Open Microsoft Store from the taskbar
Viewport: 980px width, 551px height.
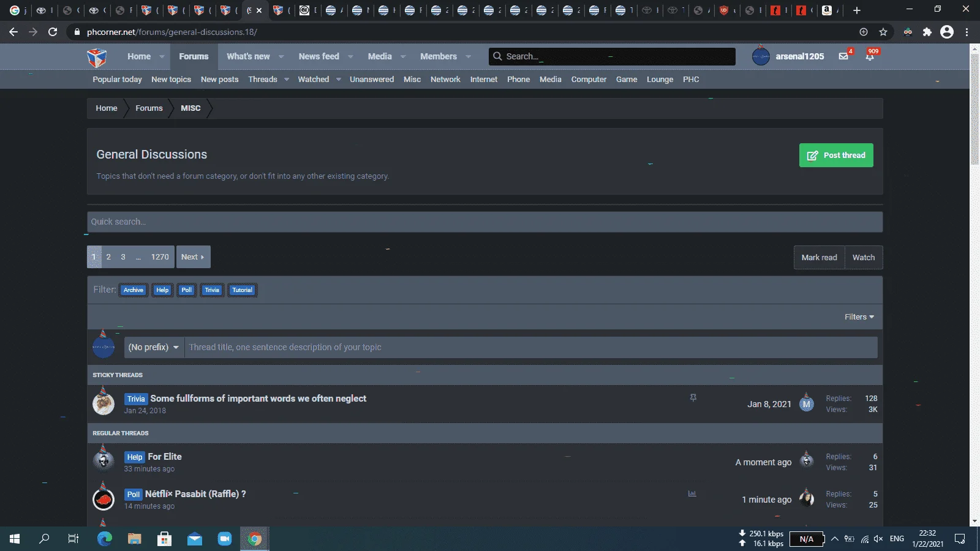(x=164, y=539)
